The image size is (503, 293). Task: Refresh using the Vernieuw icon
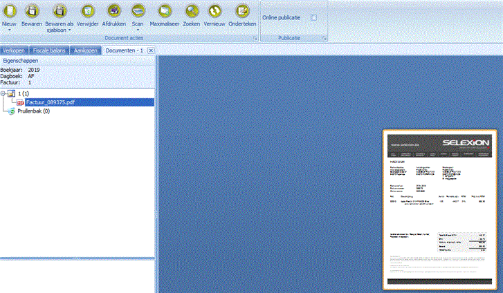(215, 11)
